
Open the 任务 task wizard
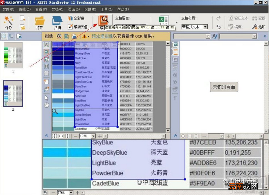pyautogui.click(x=9, y=23)
